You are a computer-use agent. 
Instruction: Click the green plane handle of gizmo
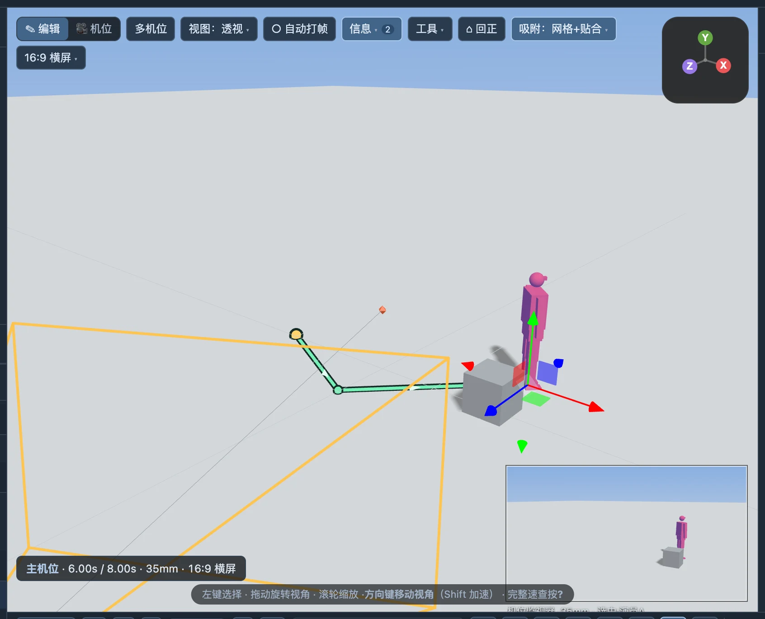pos(536,399)
